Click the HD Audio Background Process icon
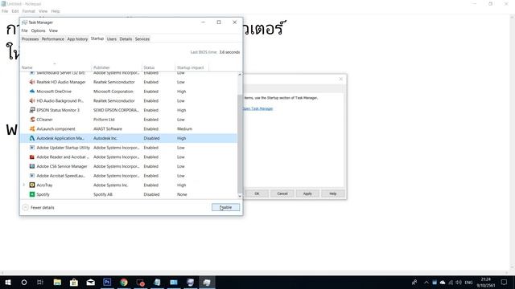The image size is (515, 289). tap(32, 100)
